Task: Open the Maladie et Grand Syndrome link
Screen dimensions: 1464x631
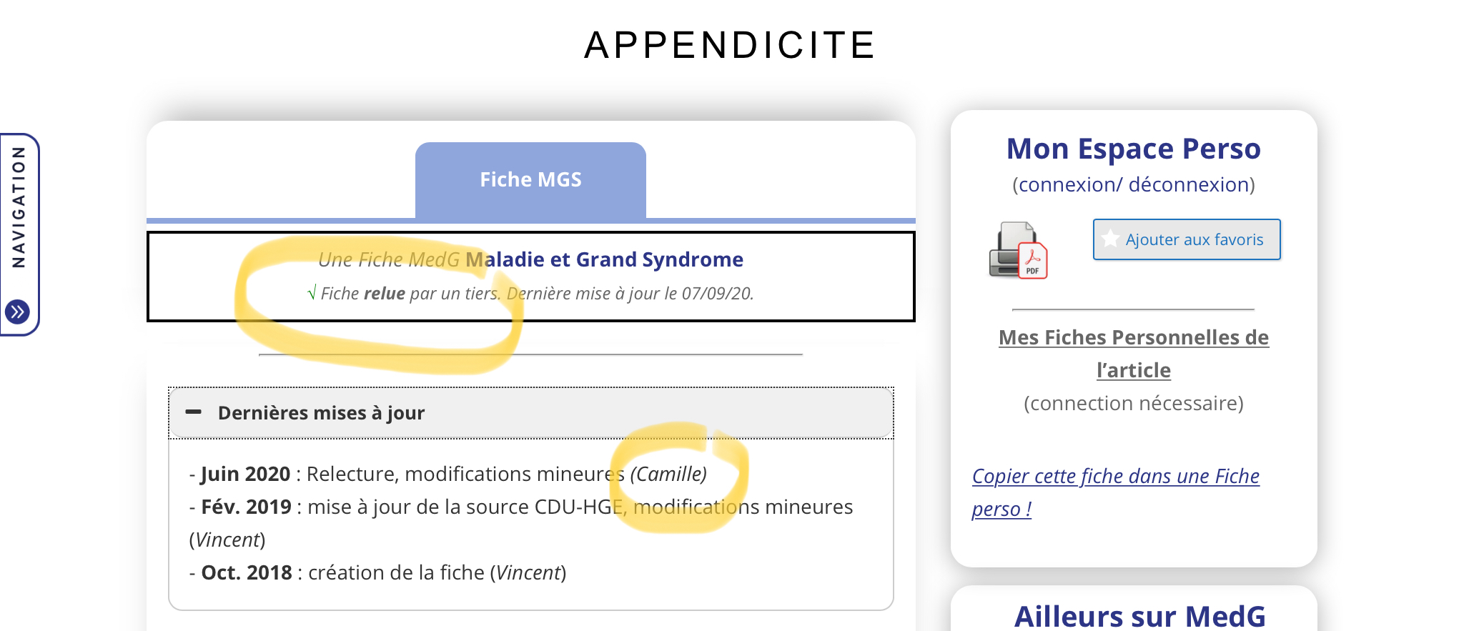Action: click(604, 259)
